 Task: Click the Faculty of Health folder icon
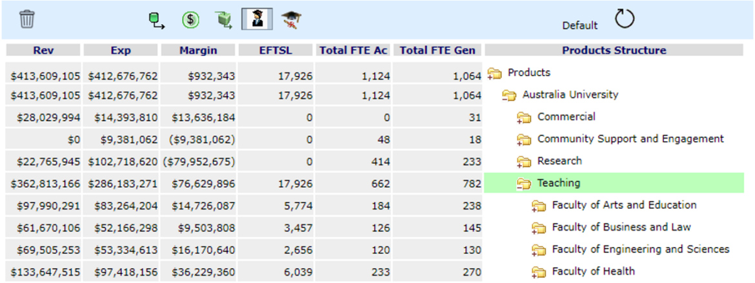tap(538, 272)
